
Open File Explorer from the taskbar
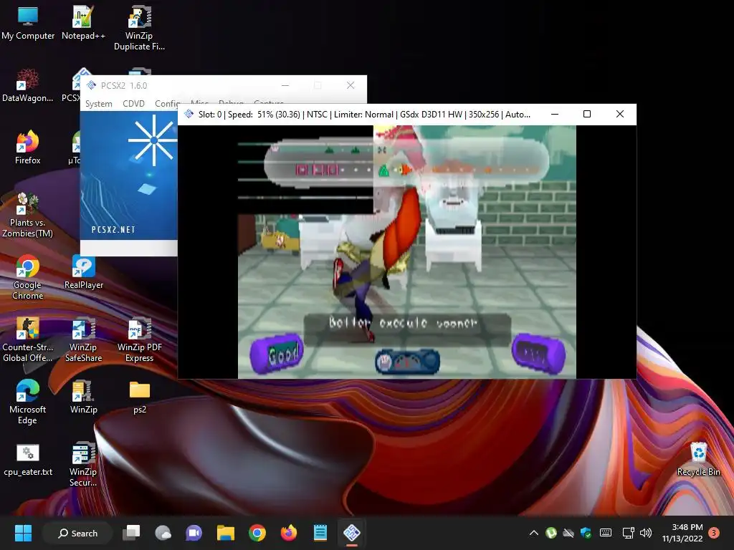click(226, 533)
